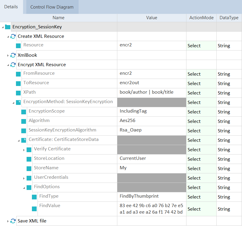Collapse the FindOptions node
242x226 pixels.
point(24,188)
